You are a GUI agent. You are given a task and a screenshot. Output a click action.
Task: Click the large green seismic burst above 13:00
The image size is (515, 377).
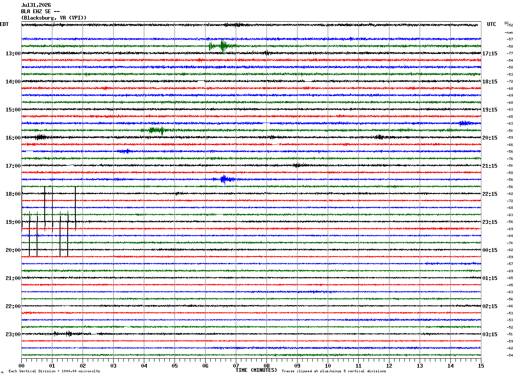click(x=222, y=46)
